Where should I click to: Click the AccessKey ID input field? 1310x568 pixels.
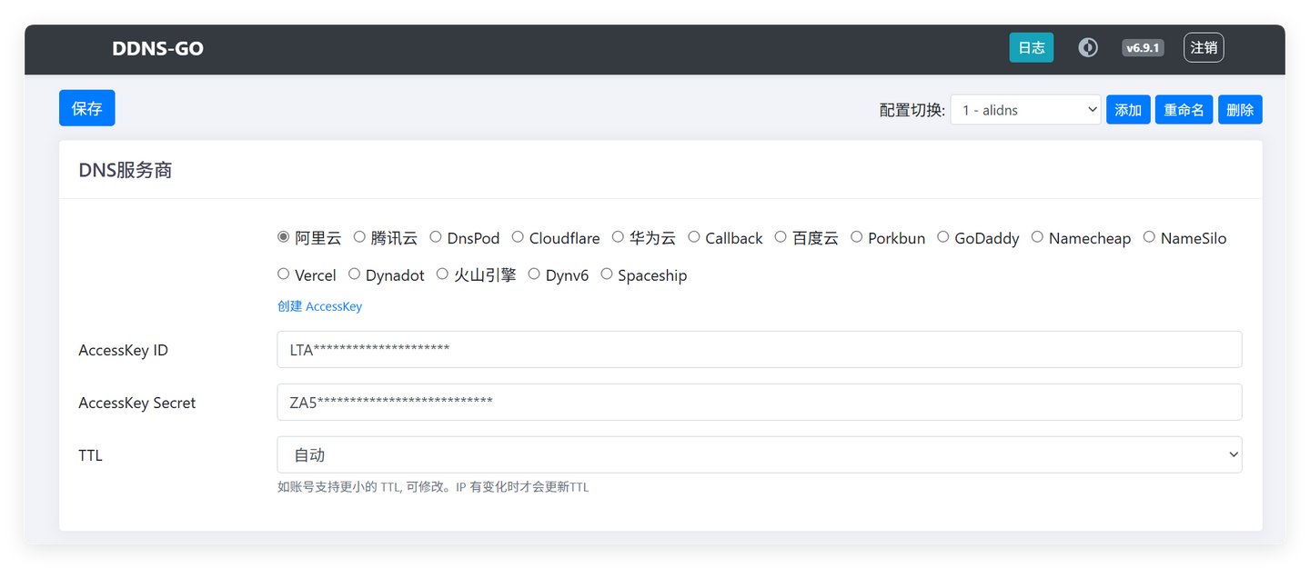pyautogui.click(x=759, y=349)
